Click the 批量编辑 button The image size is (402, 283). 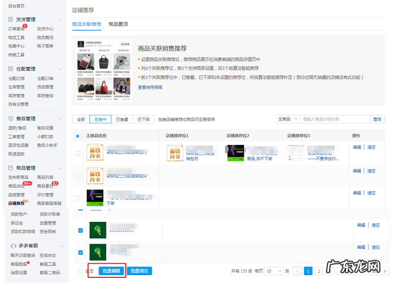[x=111, y=271]
